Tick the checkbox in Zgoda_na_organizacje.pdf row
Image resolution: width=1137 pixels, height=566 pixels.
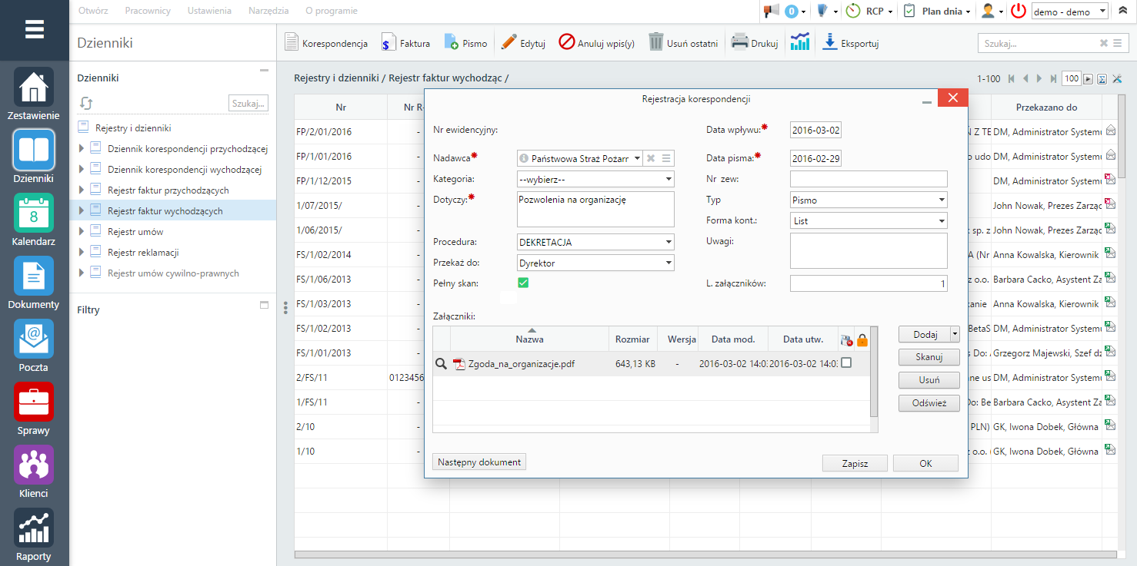[x=846, y=363]
